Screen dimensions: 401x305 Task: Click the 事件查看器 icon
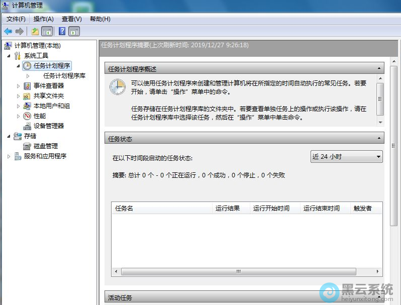click(27, 86)
